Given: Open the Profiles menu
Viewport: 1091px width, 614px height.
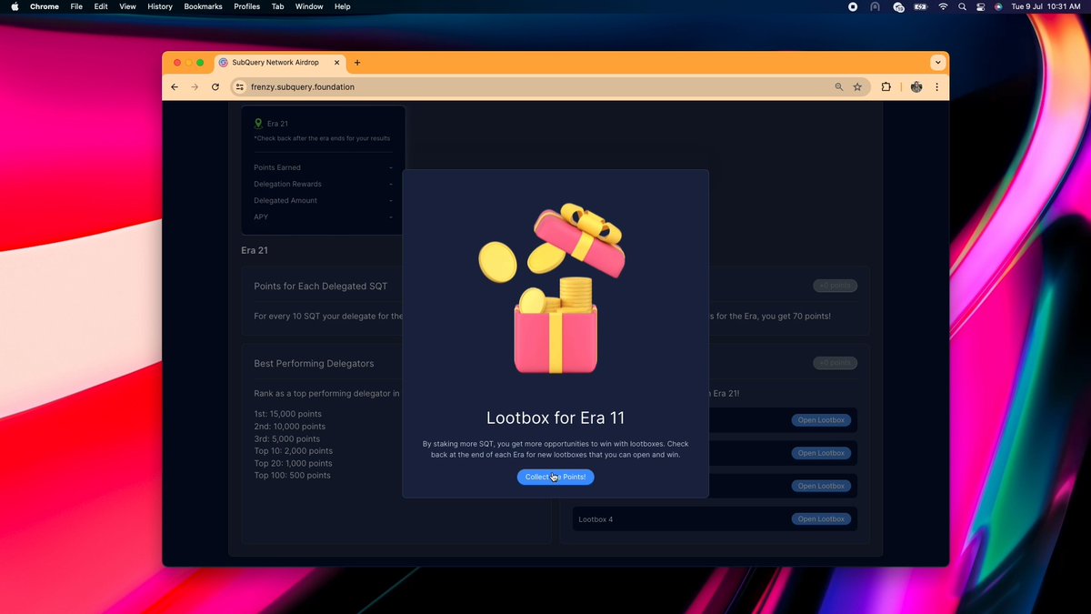Looking at the screenshot, I should pyautogui.click(x=247, y=6).
